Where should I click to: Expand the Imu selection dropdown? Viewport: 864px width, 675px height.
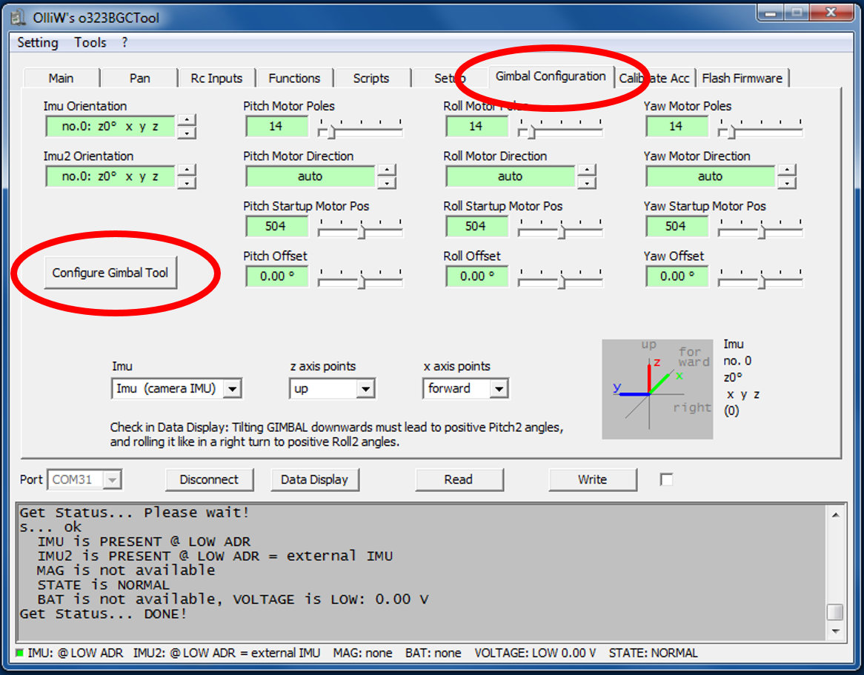232,389
